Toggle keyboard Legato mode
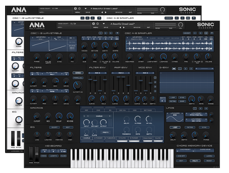Viewport: 229px width, 173px height. pyautogui.click(x=54, y=156)
